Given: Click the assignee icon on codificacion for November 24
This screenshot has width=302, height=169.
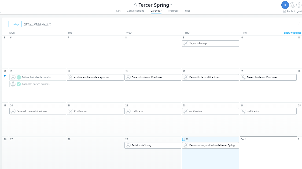Looking at the screenshot, I should (243, 111).
